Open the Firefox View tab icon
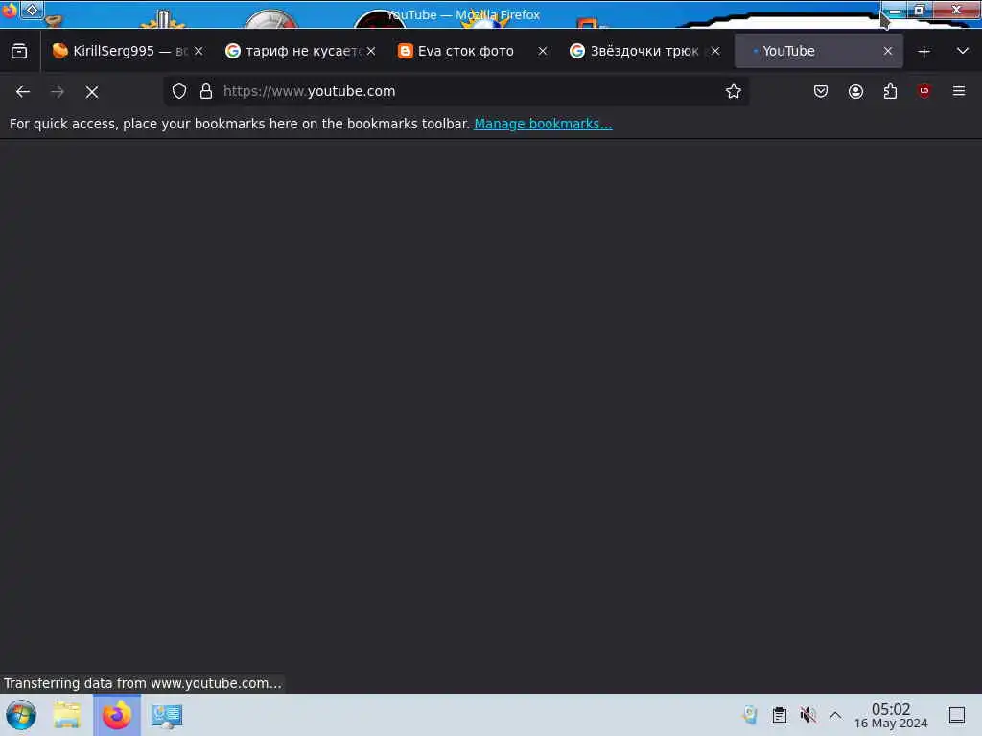The image size is (982, 736). tap(19, 51)
